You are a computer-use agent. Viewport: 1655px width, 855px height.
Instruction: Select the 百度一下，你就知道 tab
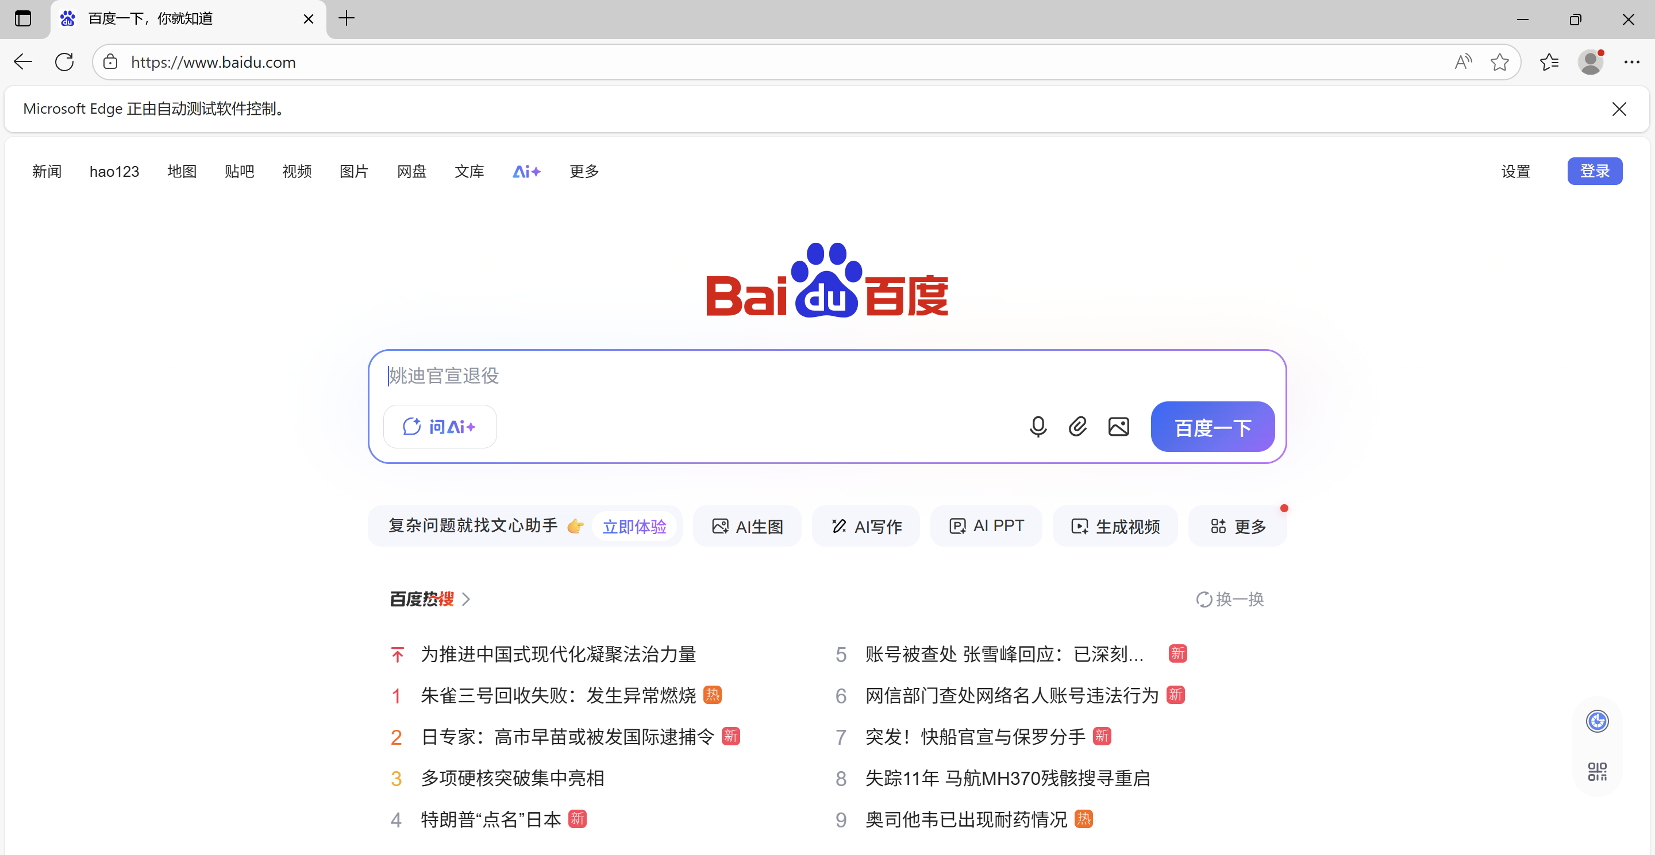(188, 20)
